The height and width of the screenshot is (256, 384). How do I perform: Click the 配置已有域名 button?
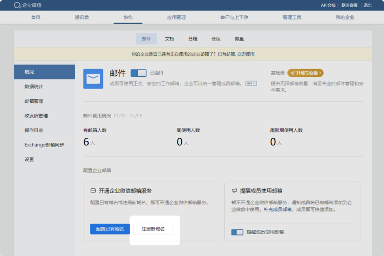point(110,229)
